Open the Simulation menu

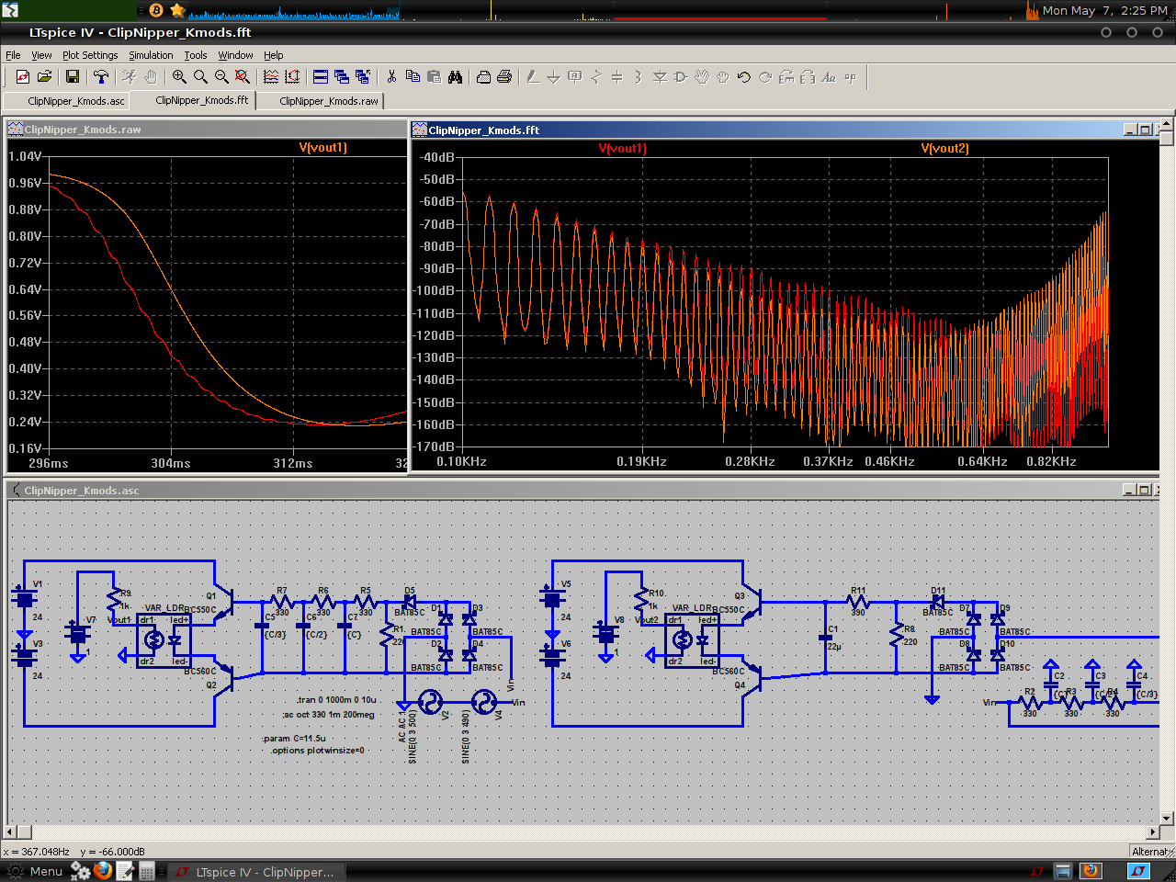(x=151, y=55)
